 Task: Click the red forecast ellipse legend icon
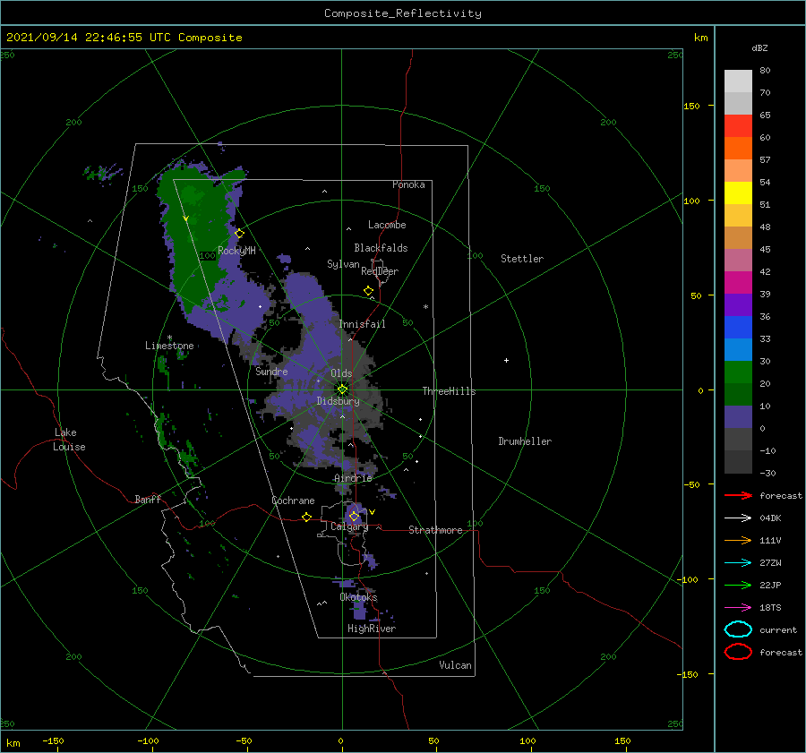point(738,652)
